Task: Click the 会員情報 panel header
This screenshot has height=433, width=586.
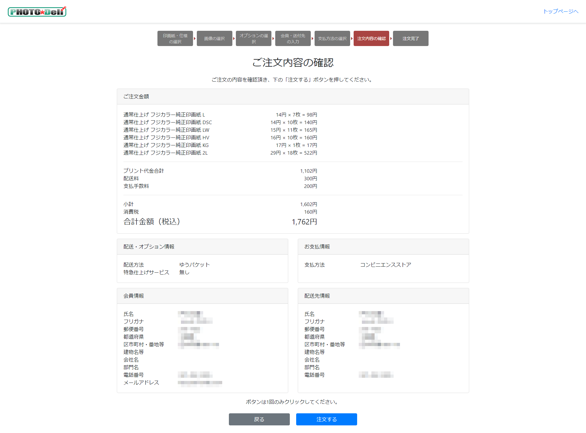Action: [202, 296]
